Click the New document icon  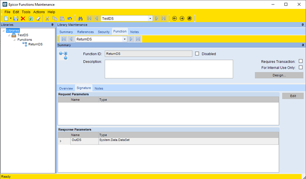tap(6, 19)
